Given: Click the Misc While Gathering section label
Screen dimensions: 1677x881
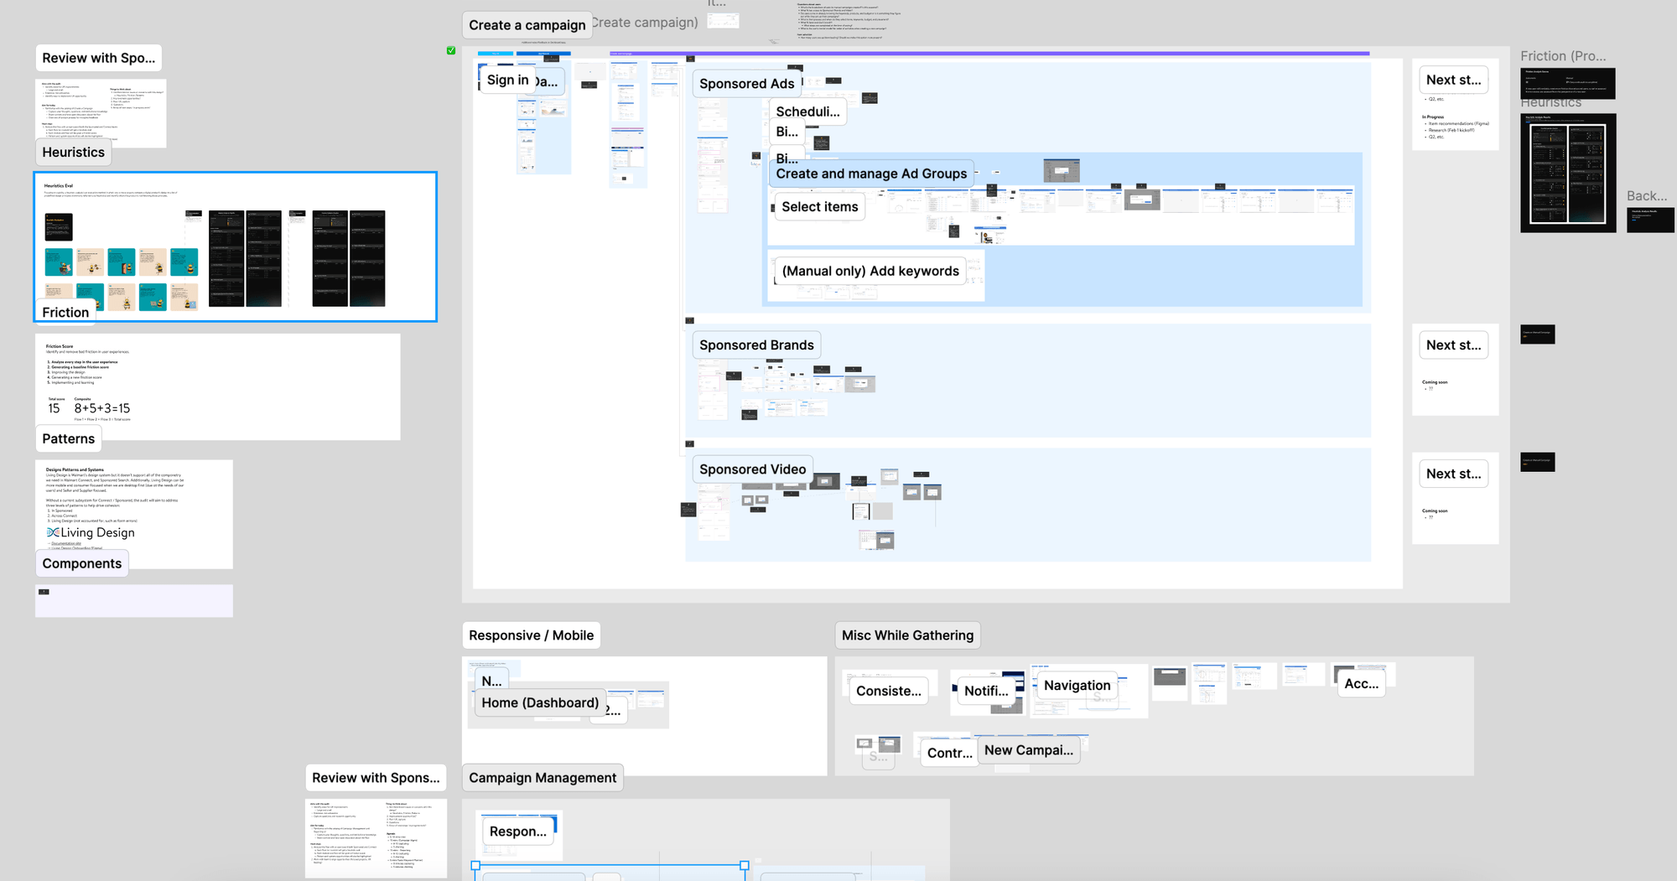Looking at the screenshot, I should (907, 635).
